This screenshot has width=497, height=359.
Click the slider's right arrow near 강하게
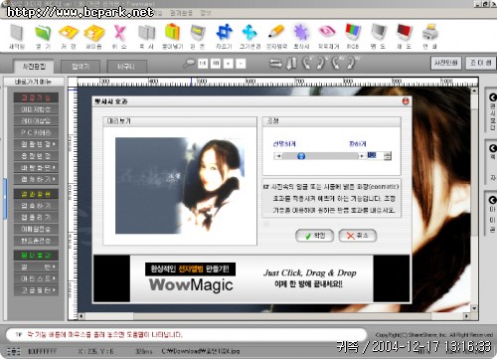point(362,156)
